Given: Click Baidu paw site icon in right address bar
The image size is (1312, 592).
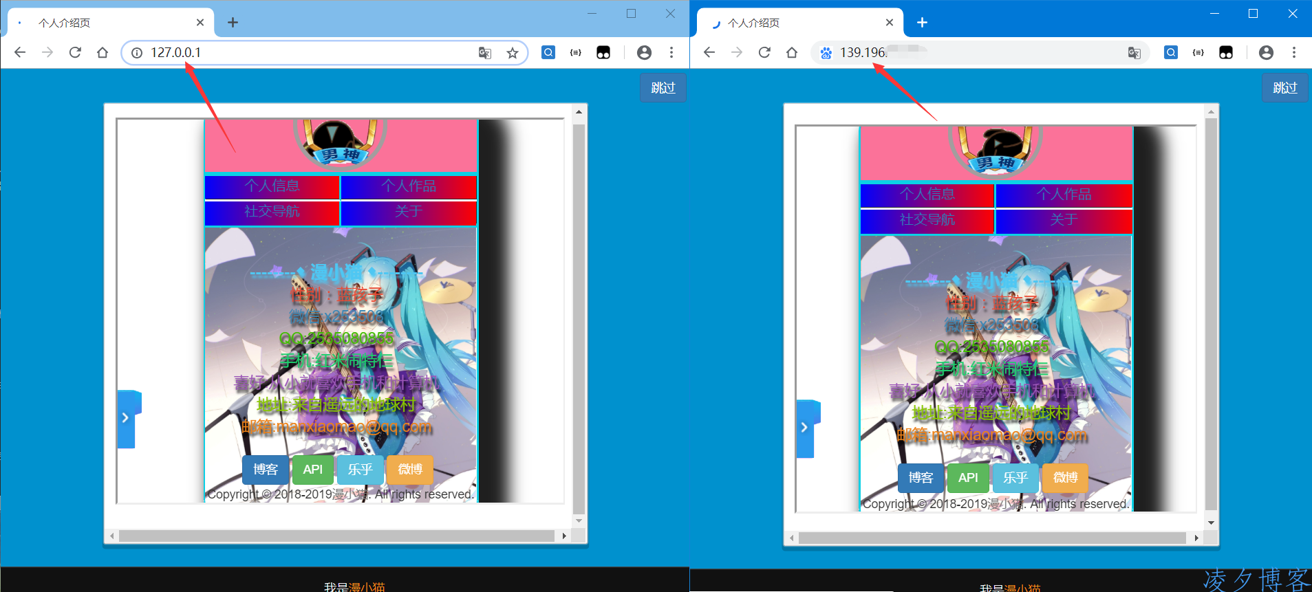Looking at the screenshot, I should [x=826, y=53].
